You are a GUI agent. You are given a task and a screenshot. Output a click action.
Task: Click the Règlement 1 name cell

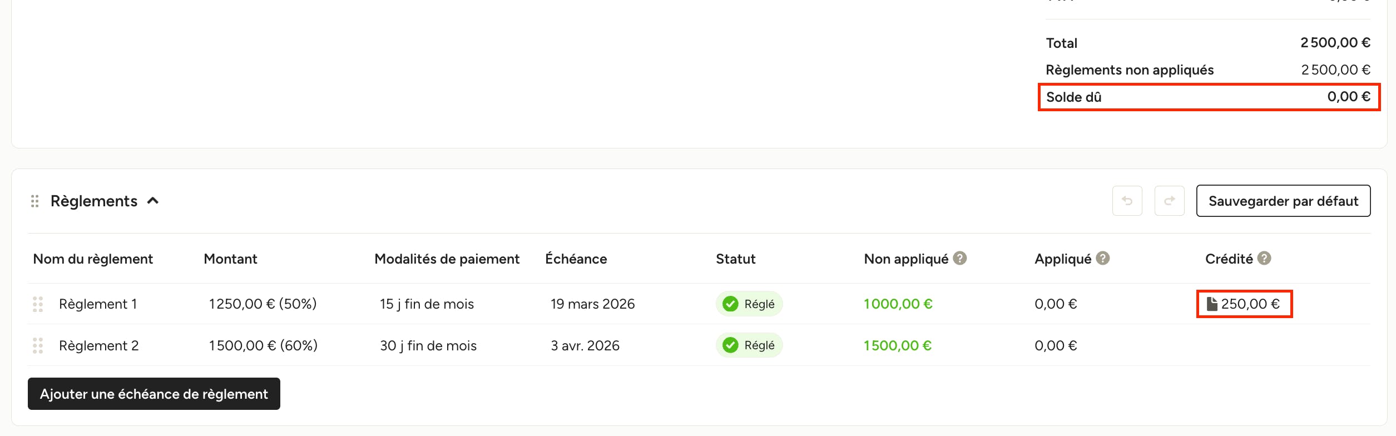click(98, 304)
